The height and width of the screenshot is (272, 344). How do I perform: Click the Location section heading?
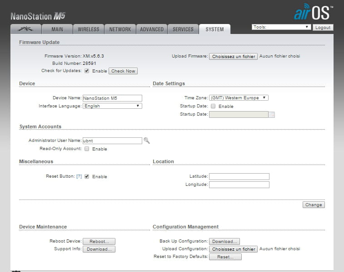click(163, 161)
